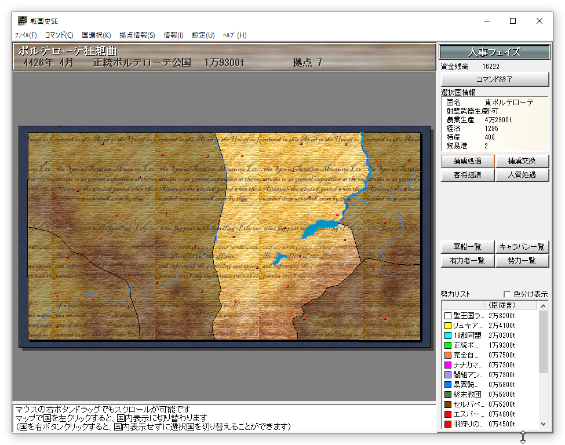The image size is (565, 445).
Task: Select the blue 黒翼騎 faction icon
Action: pyautogui.click(x=447, y=385)
